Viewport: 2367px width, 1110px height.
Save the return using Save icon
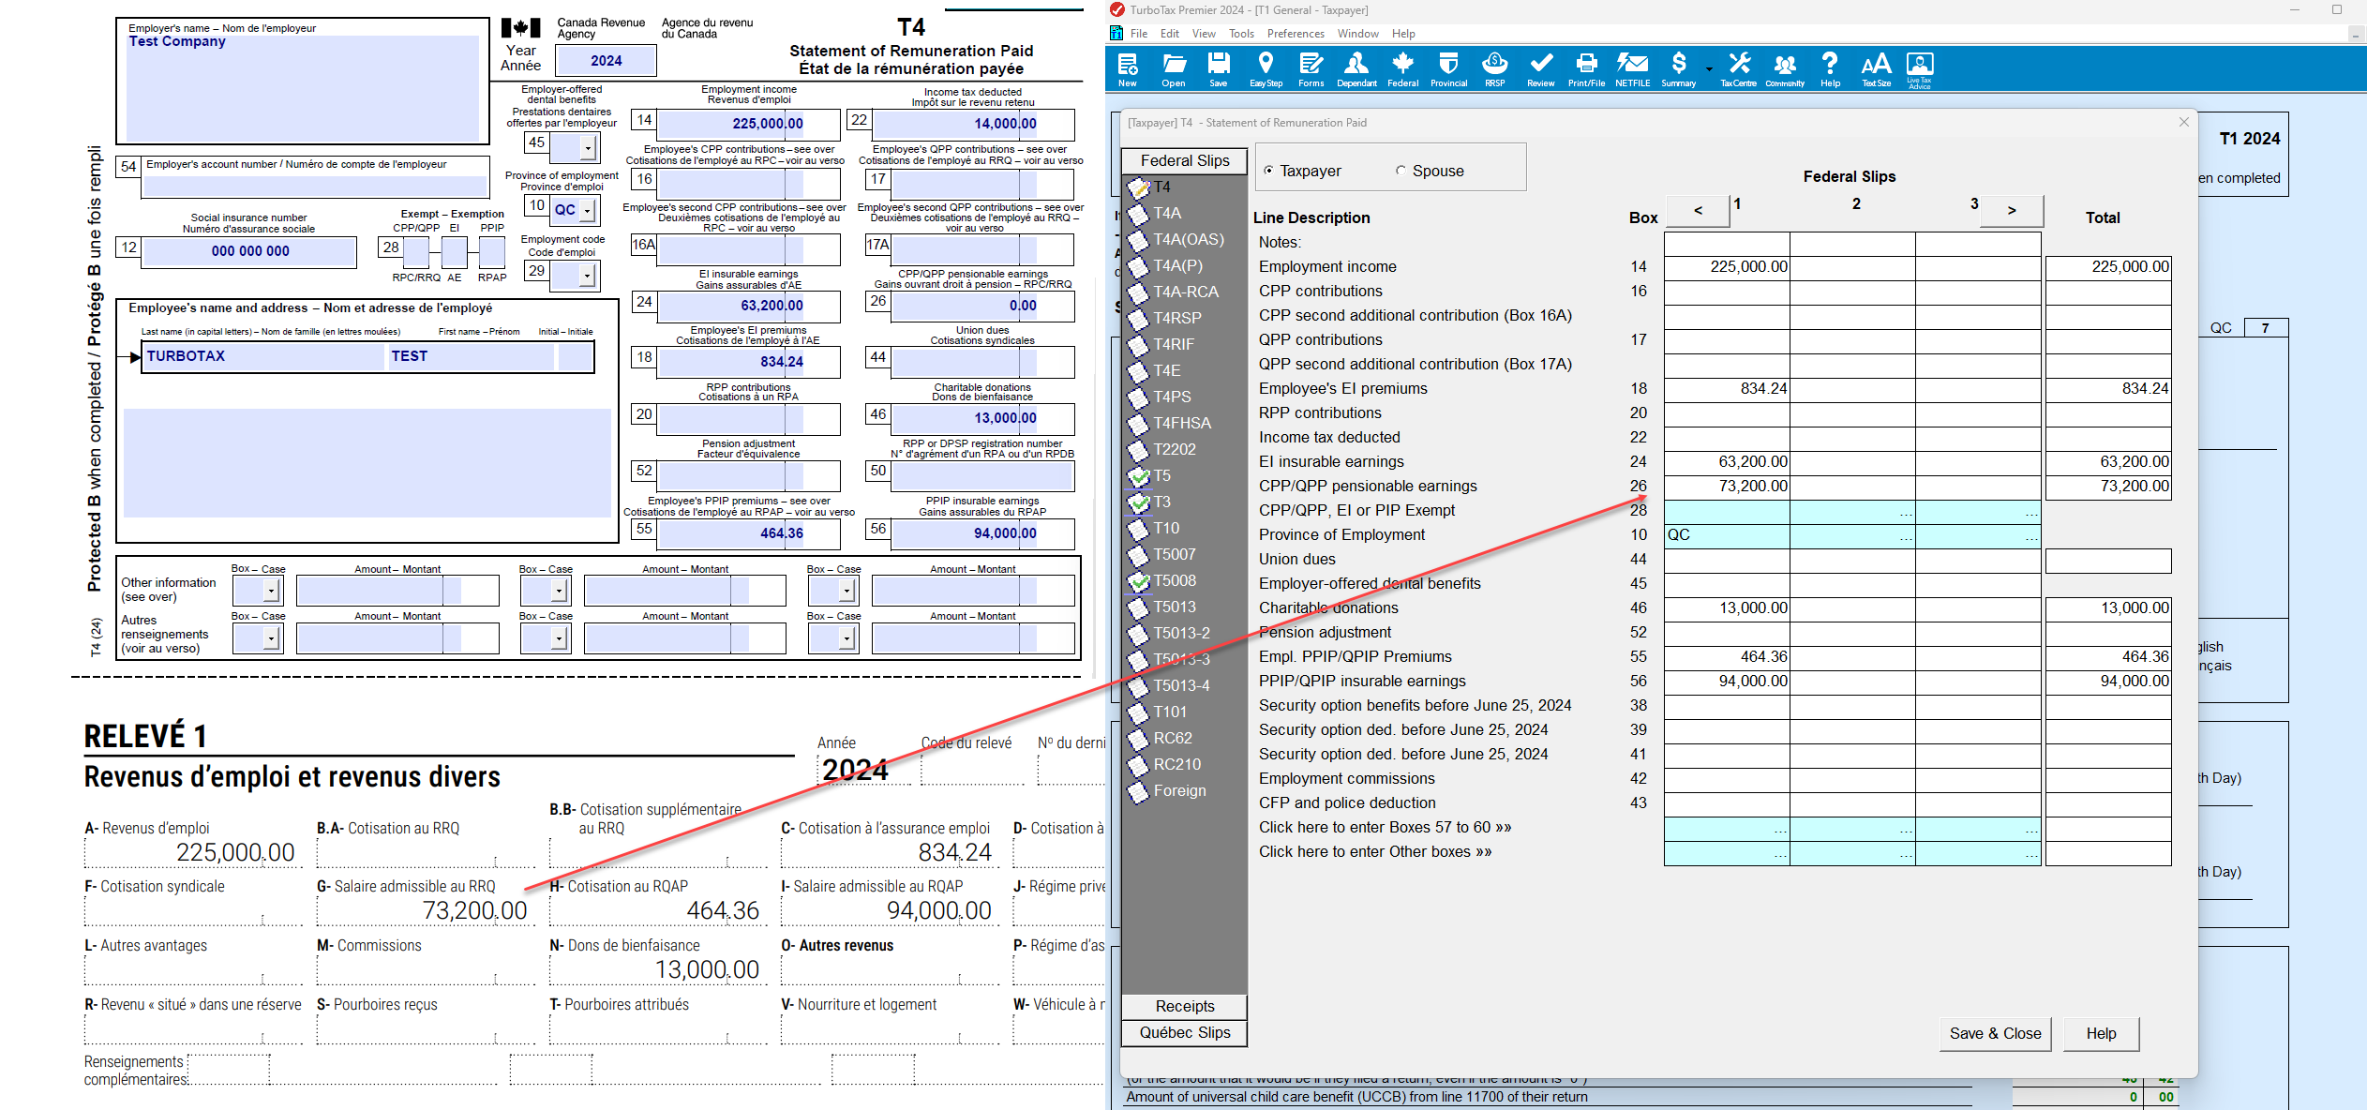point(1219,69)
